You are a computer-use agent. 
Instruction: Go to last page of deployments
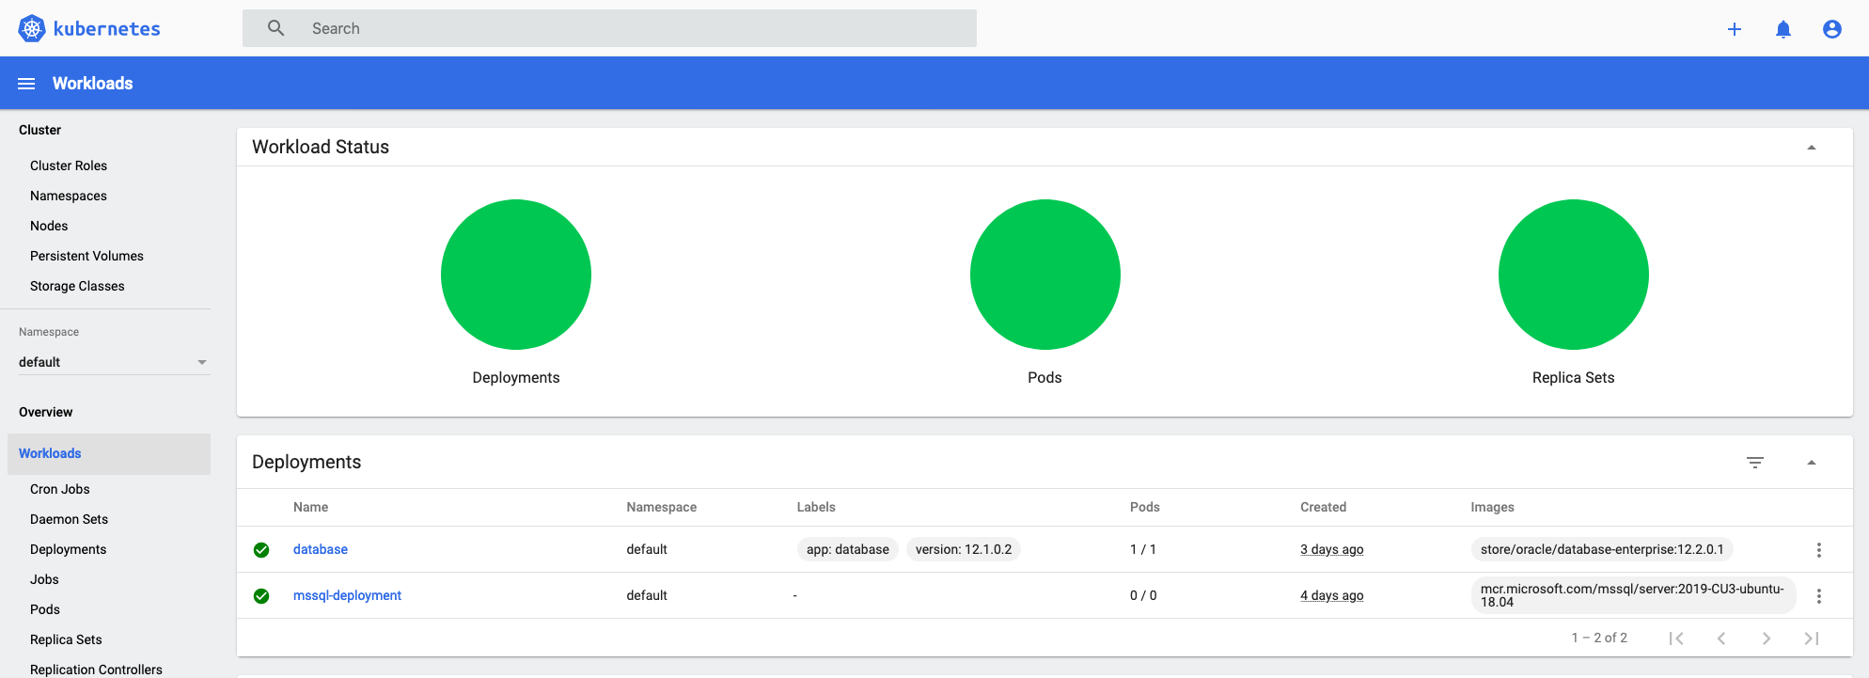pos(1812,639)
